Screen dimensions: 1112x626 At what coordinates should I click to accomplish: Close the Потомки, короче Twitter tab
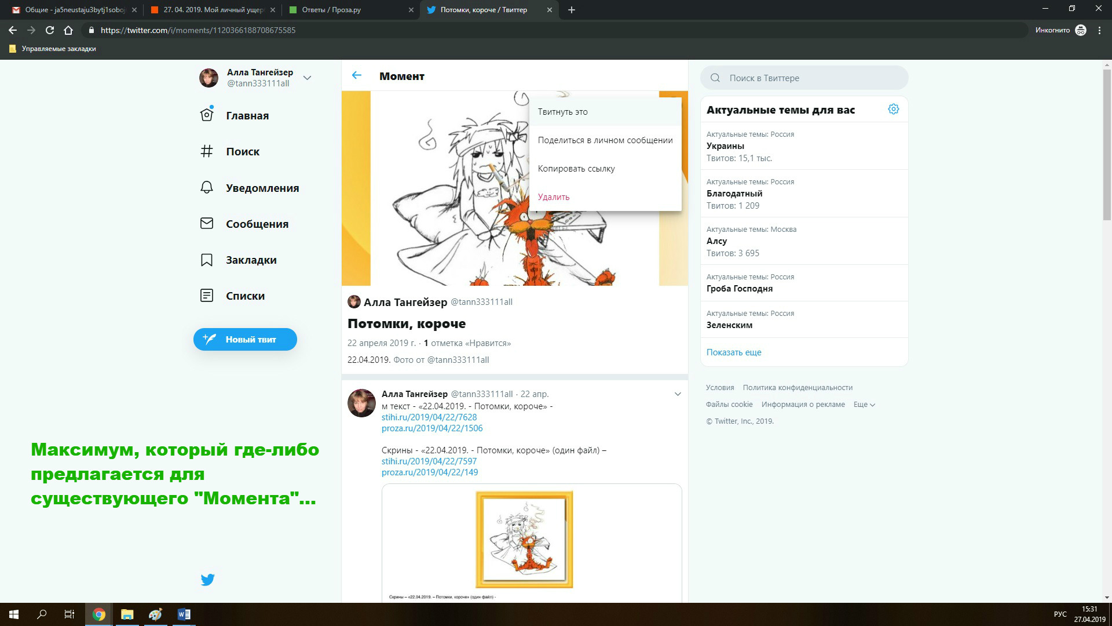tap(550, 10)
